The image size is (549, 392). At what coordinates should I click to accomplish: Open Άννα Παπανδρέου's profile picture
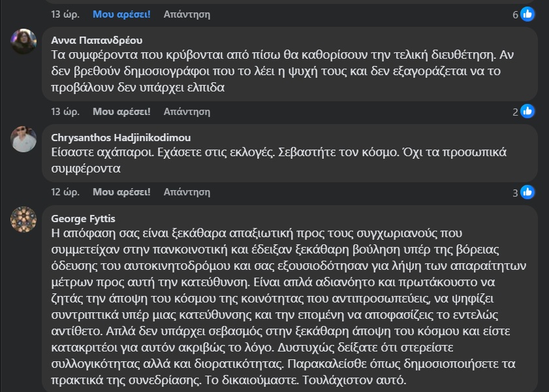tap(24, 42)
